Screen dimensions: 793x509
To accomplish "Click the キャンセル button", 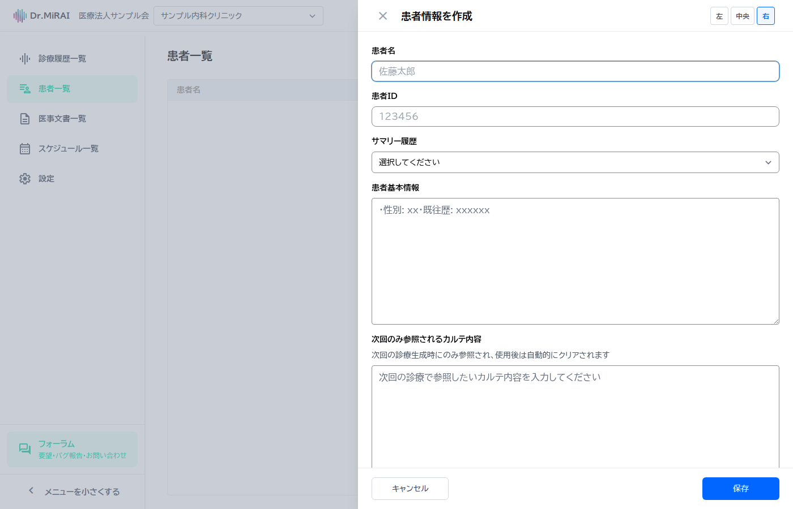I will pos(410,489).
